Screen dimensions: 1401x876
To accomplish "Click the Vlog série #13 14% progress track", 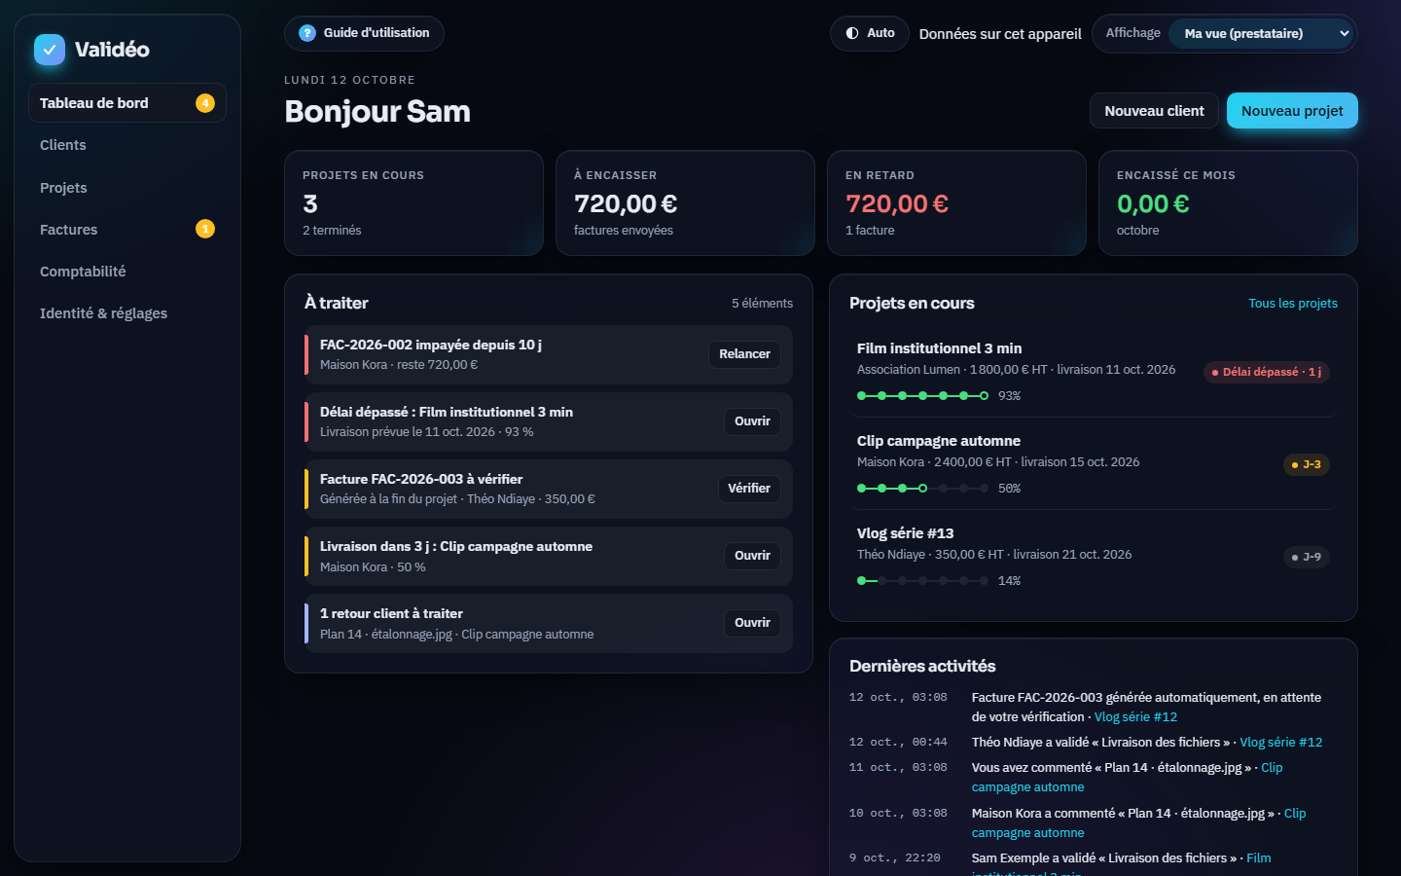I will 922,581.
